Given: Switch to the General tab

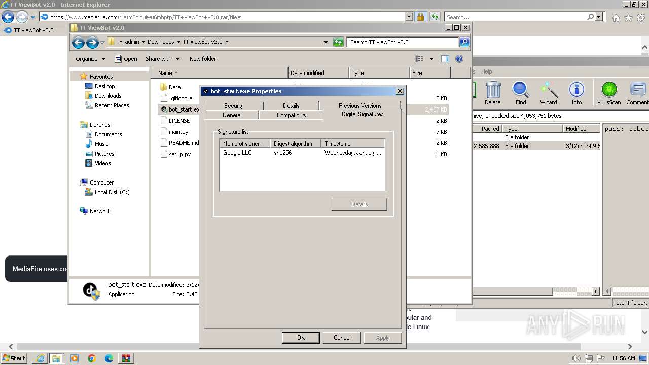Looking at the screenshot, I should [x=232, y=115].
